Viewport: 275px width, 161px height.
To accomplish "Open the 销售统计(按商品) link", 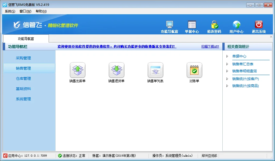I will (245, 86).
